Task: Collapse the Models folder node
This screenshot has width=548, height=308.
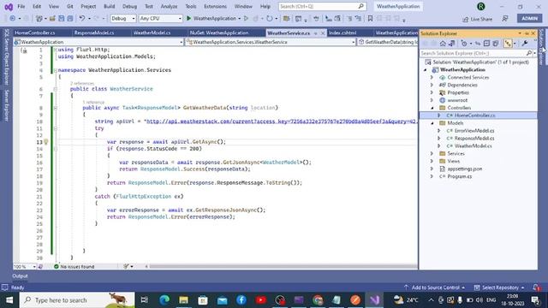Action: (x=432, y=123)
